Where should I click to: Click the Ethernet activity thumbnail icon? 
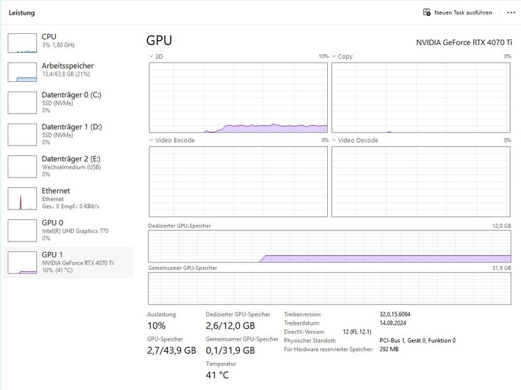pos(22,198)
